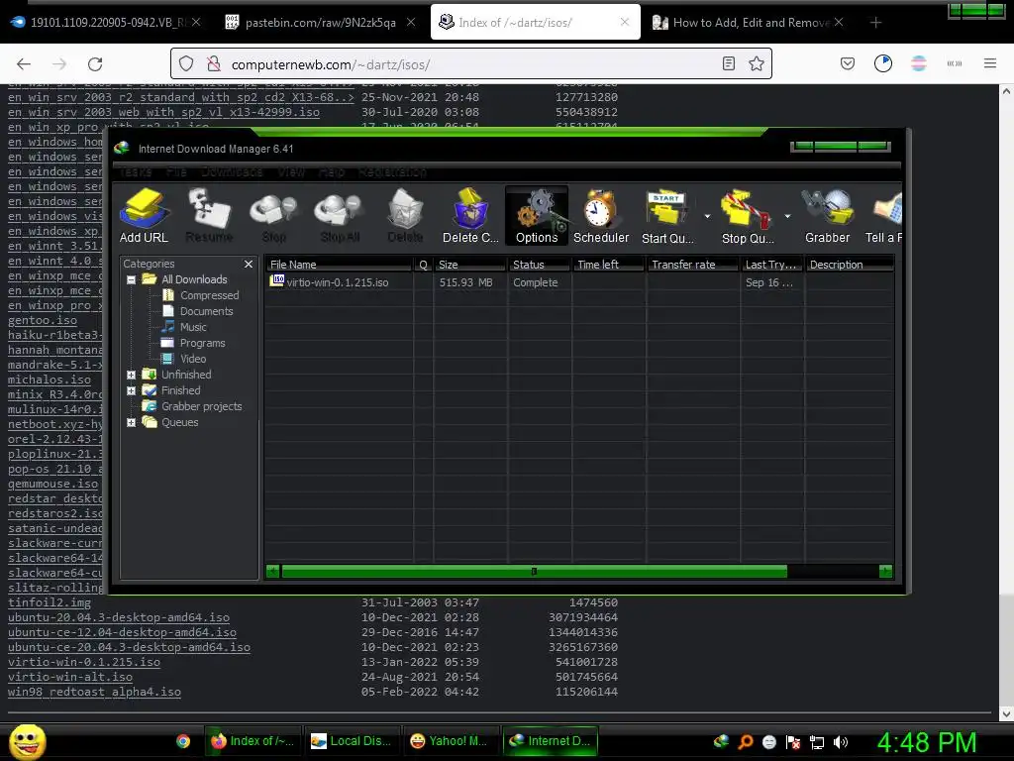The image size is (1014, 761).
Task: Click the scrollbar left arrow in IDM
Action: pyautogui.click(x=273, y=571)
